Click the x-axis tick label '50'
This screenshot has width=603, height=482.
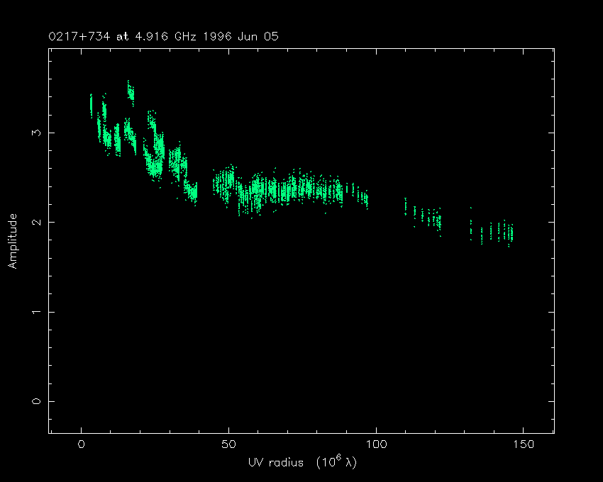click(228, 444)
